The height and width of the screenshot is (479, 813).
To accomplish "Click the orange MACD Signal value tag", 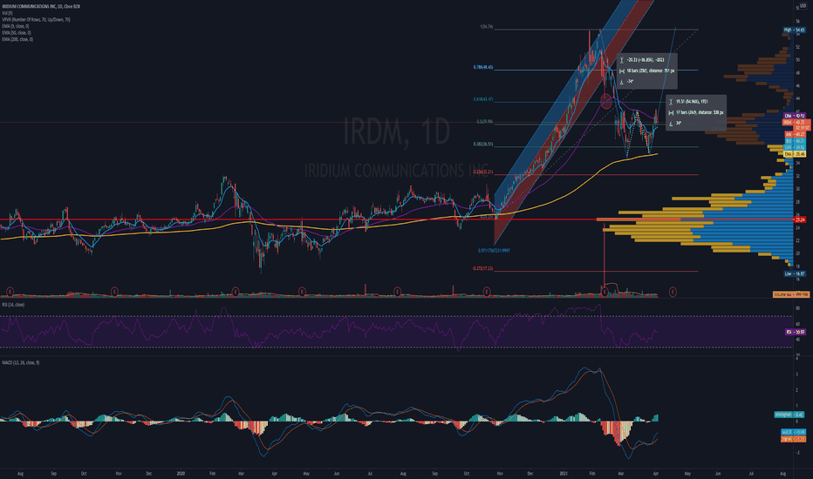I will [793, 439].
